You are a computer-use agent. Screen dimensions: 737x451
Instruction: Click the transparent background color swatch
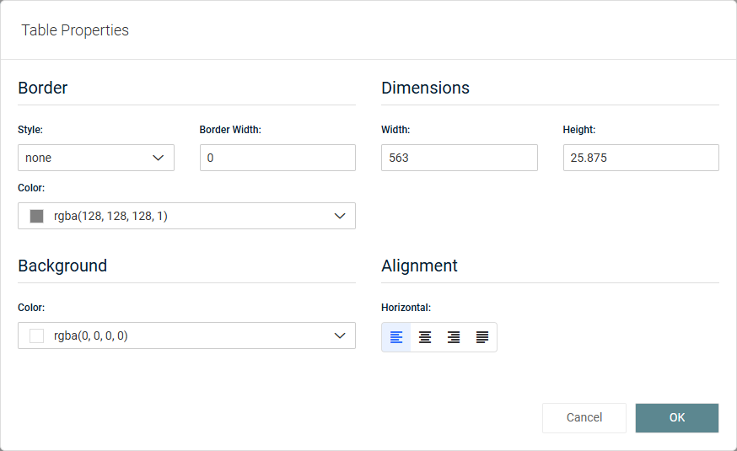point(36,336)
